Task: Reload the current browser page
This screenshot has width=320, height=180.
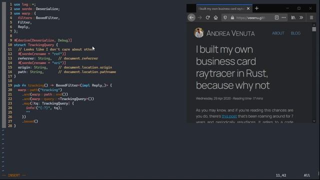Action: pos(208,18)
